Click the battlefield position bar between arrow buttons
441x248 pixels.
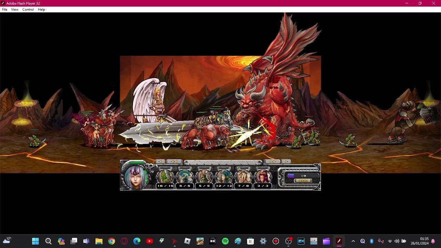(224, 162)
